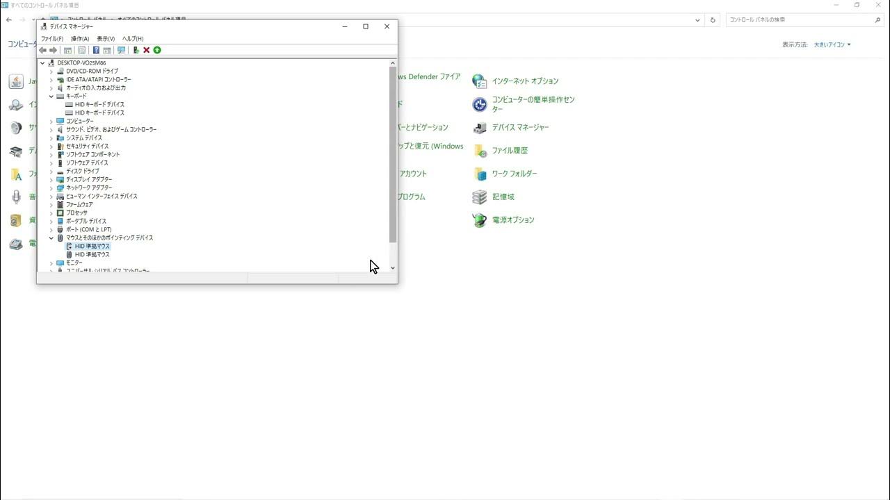This screenshot has height=500, width=890.
Task: Expand サウンド、ビデオ、およびゲーム コントローラー
Action: click(51, 129)
